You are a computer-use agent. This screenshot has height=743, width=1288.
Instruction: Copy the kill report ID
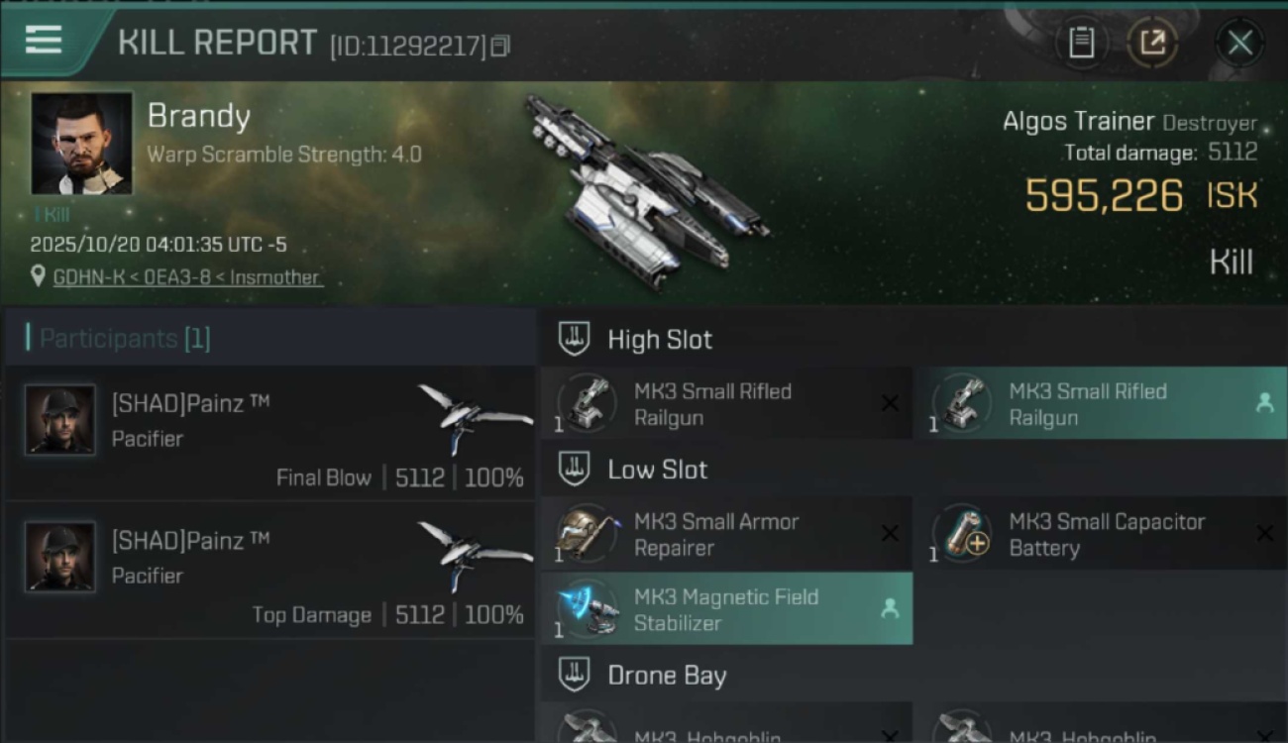(500, 46)
